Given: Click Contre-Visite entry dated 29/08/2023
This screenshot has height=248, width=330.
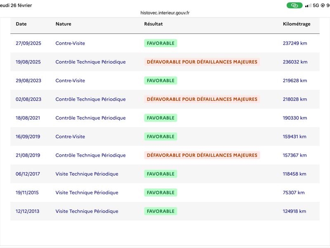Looking at the screenshot, I should (70, 81).
